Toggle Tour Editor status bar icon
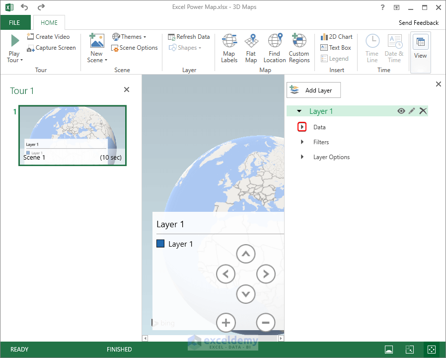The height and width of the screenshot is (358, 446). (x=389, y=350)
